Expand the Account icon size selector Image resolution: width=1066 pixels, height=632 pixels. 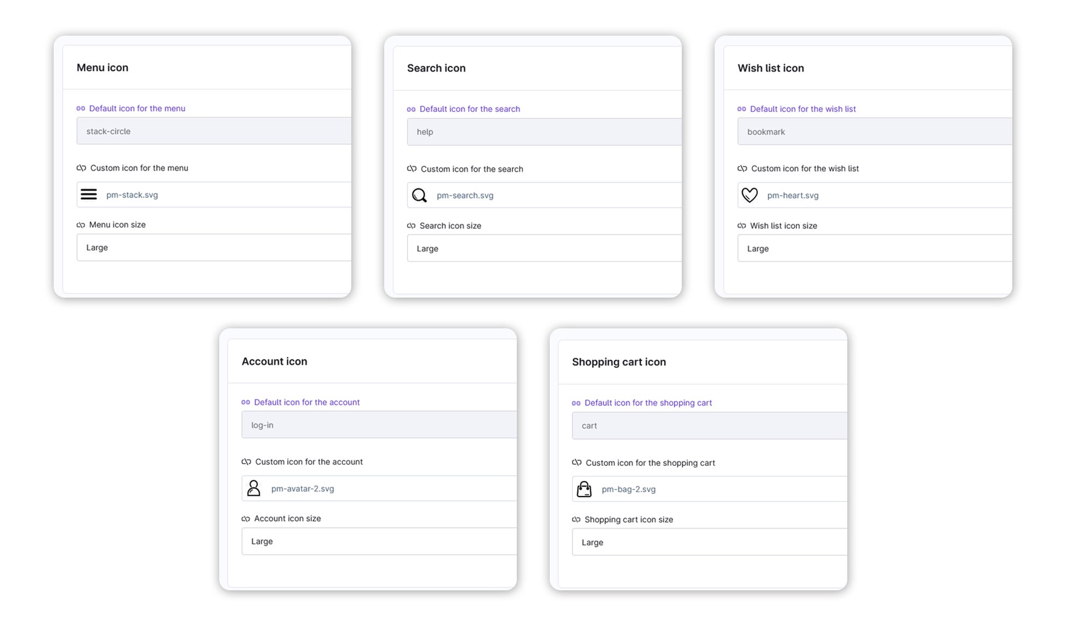point(379,542)
